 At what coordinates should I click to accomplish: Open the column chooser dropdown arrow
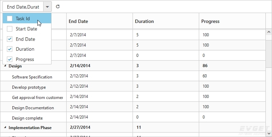[48, 7]
